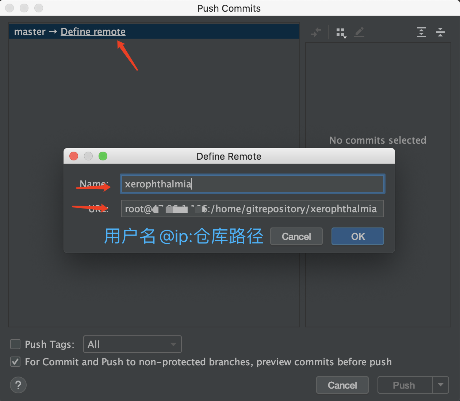This screenshot has width=460, height=401.
Task: Click the green zoom button of Define Remote
Action: tap(103, 156)
